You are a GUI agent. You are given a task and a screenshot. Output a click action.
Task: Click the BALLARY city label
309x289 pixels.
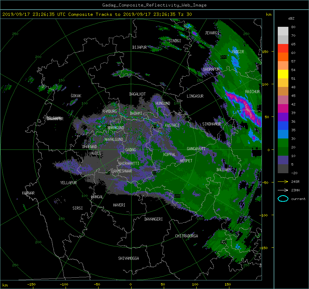pos(224,170)
